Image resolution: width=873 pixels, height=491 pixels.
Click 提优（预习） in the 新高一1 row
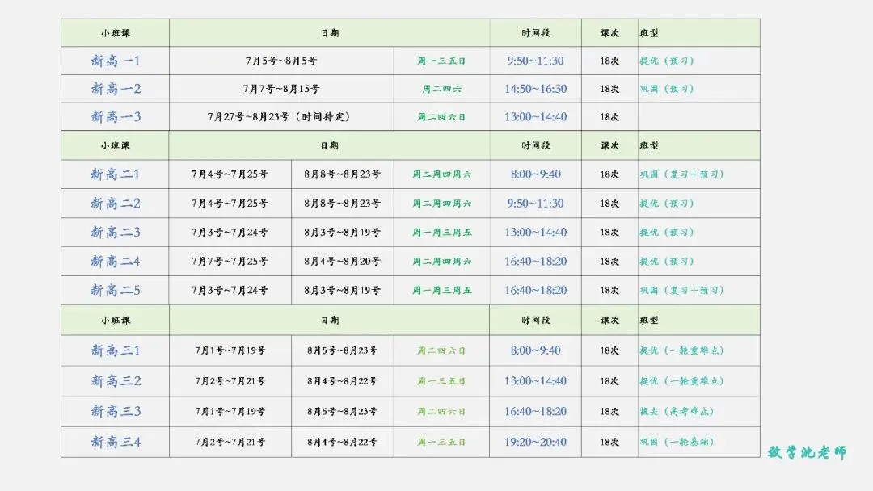coord(666,61)
